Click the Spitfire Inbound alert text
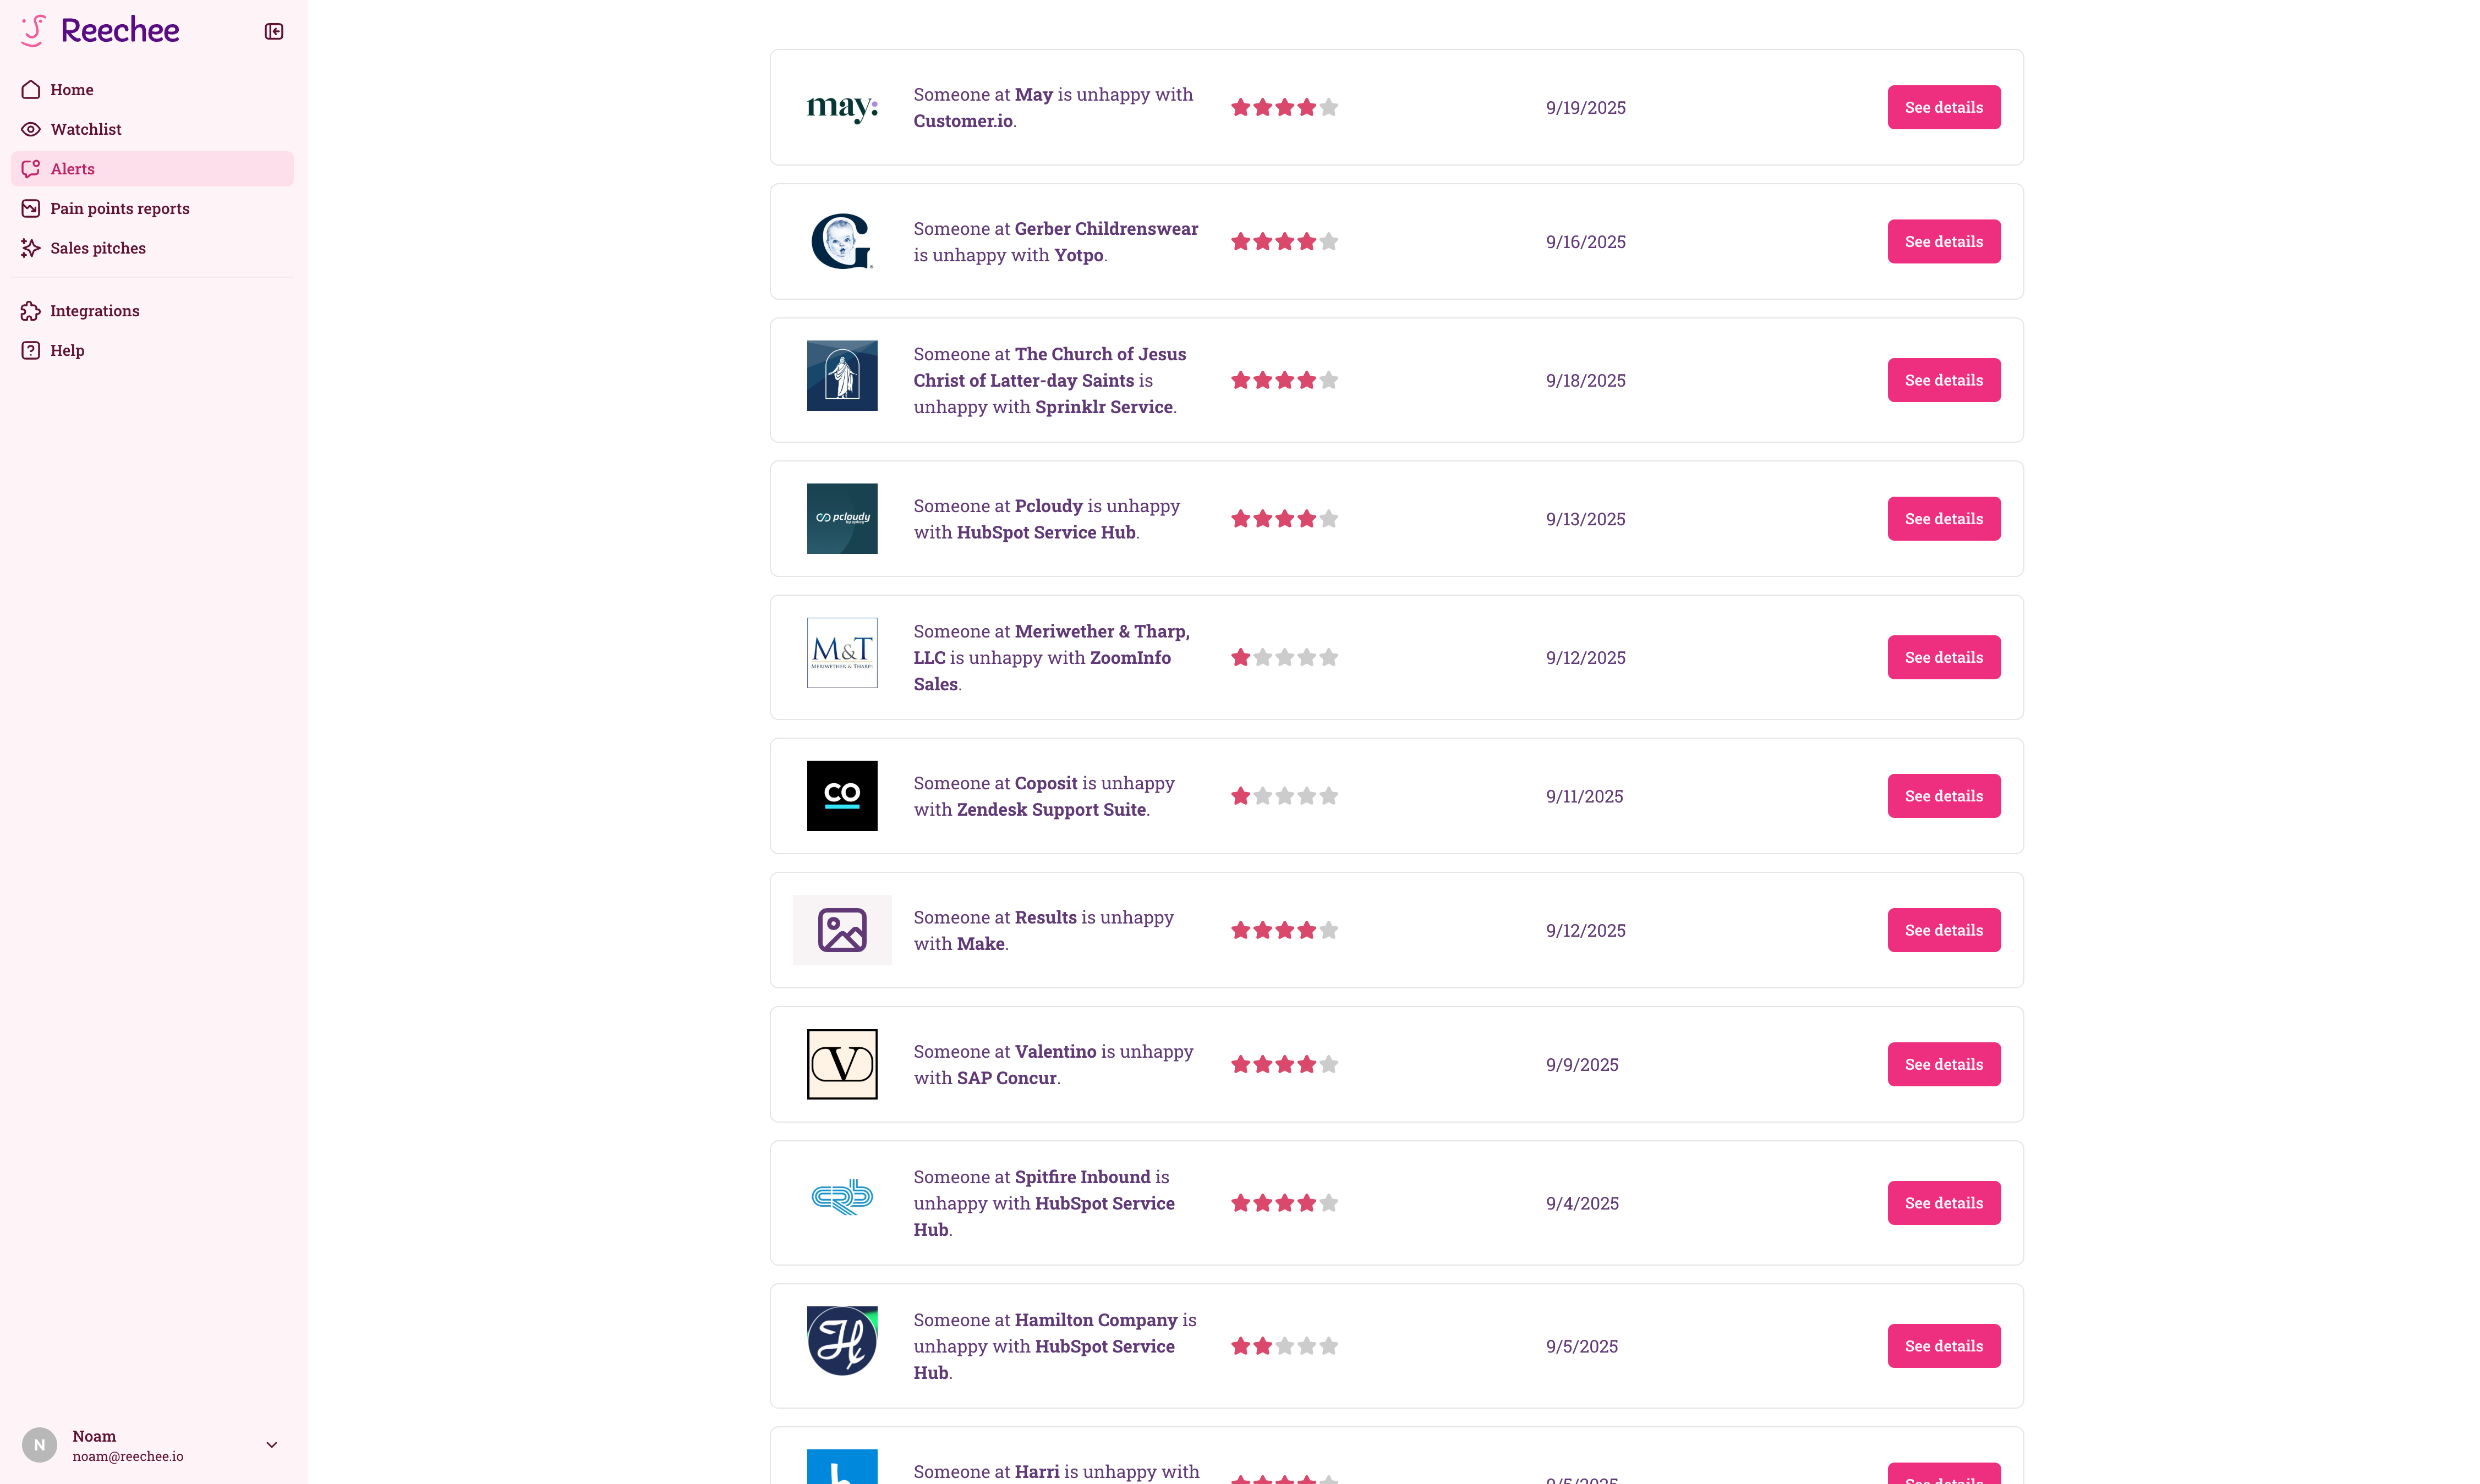Image resolution: width=2480 pixels, height=1484 pixels. click(1043, 1203)
